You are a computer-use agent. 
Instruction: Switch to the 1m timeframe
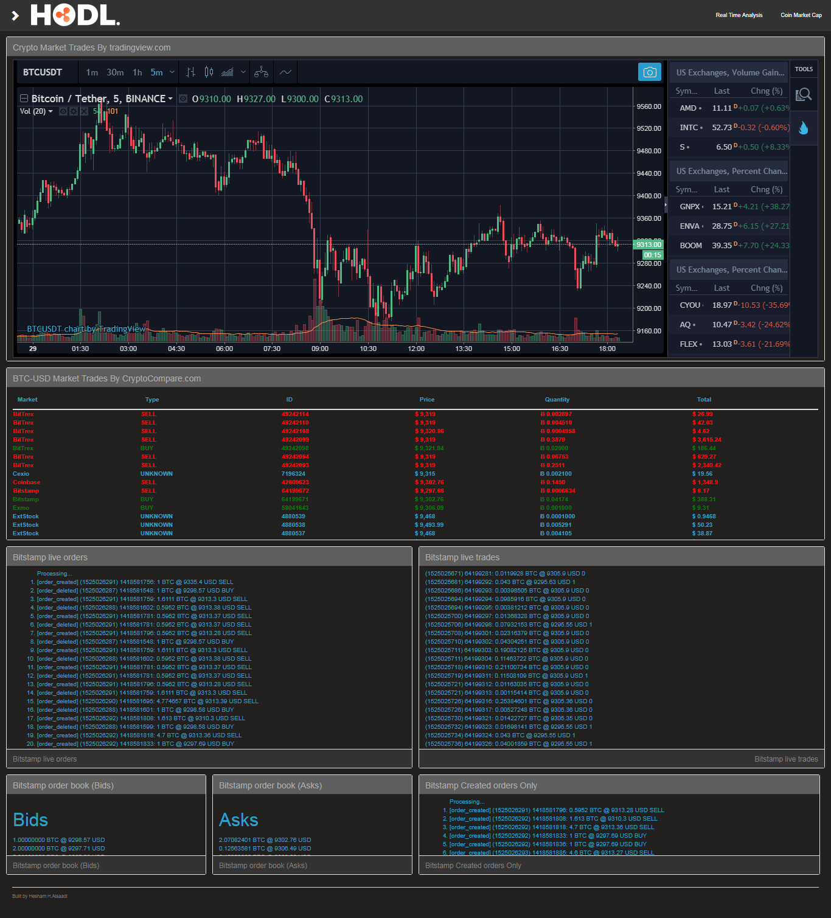[x=92, y=72]
